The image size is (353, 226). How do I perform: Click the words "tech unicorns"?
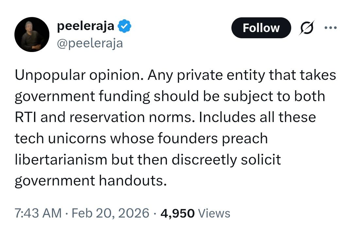pos(60,138)
